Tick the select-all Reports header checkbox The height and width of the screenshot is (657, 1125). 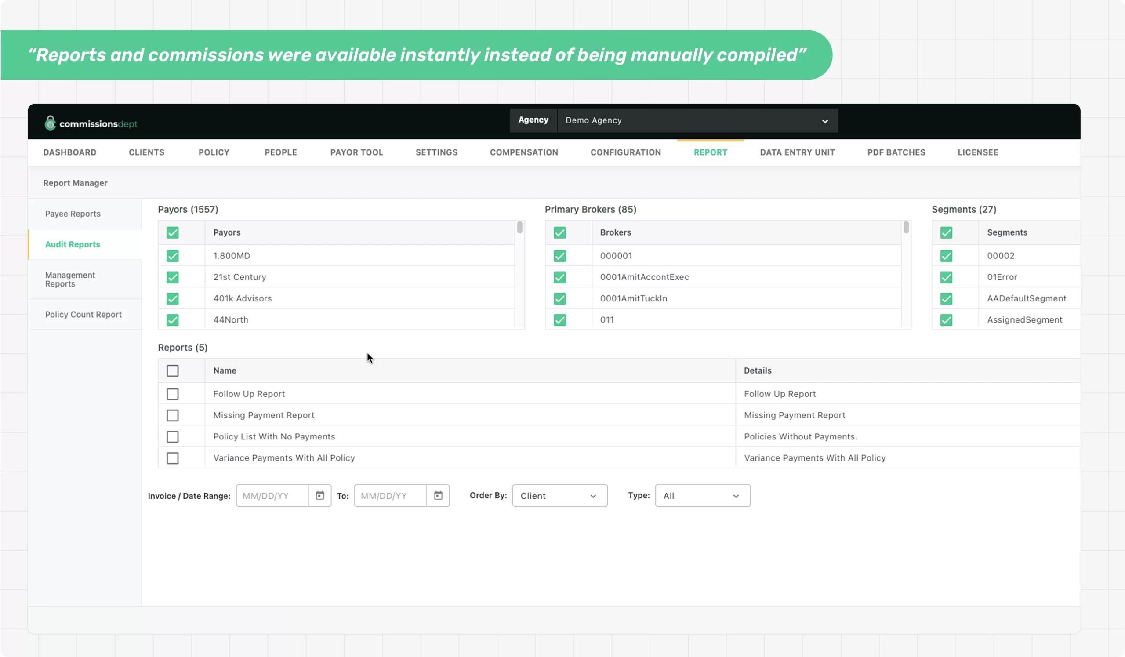tap(172, 371)
